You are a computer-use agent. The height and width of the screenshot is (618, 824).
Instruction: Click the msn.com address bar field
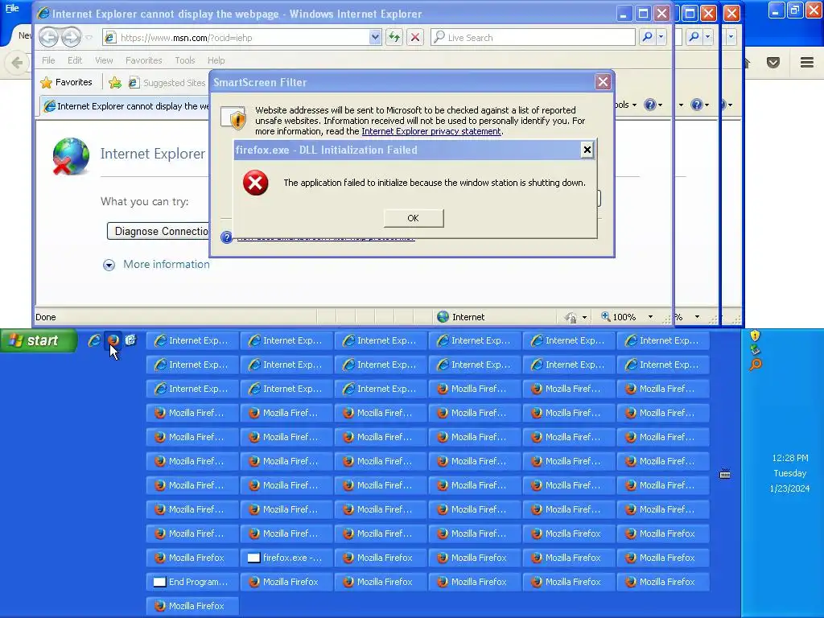[x=241, y=37]
